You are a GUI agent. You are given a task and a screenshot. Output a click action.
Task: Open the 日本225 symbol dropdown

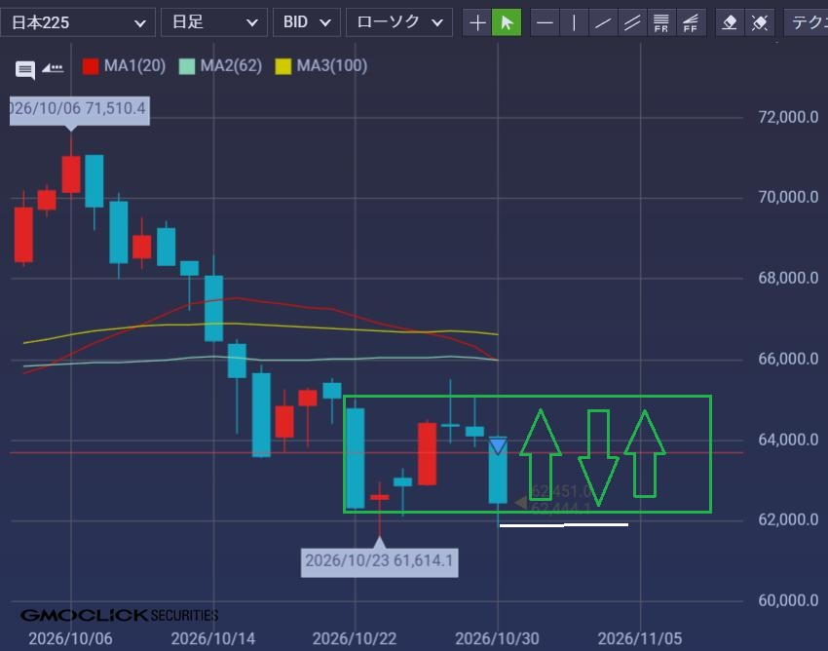[x=78, y=22]
